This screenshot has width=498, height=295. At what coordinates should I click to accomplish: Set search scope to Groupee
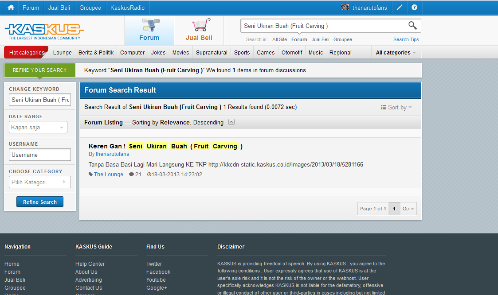point(343,40)
